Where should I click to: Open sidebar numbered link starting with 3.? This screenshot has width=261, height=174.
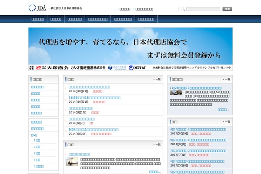[37, 154]
